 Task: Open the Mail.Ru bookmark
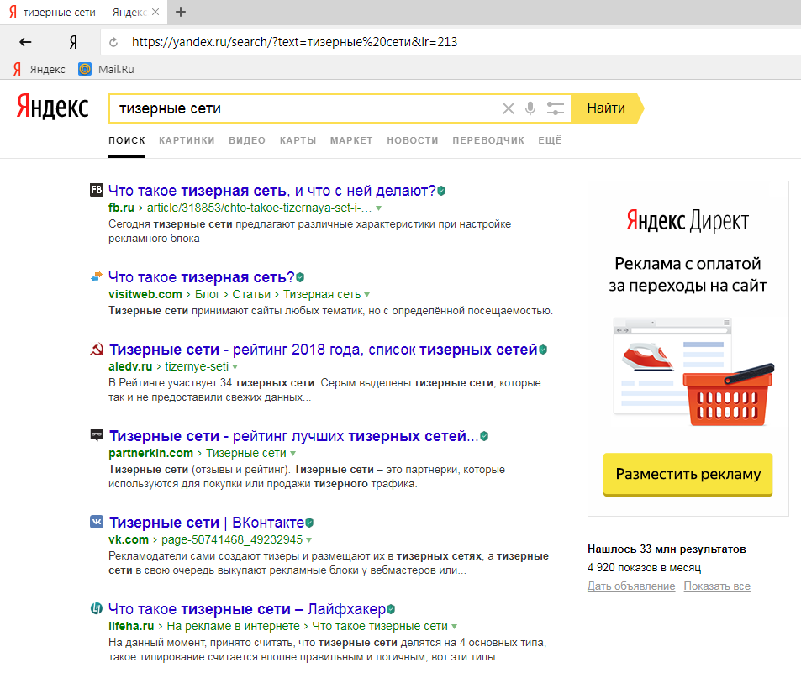(x=106, y=69)
